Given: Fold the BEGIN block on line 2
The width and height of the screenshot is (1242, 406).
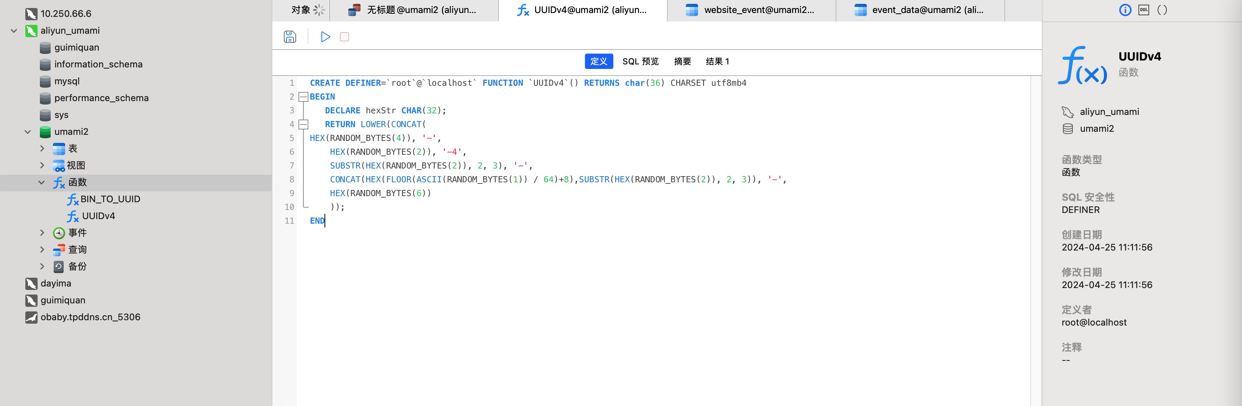Looking at the screenshot, I should (x=303, y=97).
